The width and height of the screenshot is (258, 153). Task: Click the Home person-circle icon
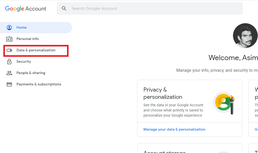pos(9,28)
